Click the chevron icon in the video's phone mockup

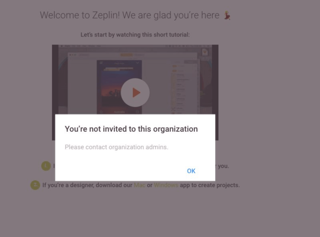click(137, 63)
